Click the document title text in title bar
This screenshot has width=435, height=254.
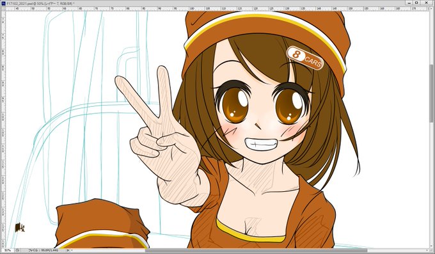(x=42, y=3)
